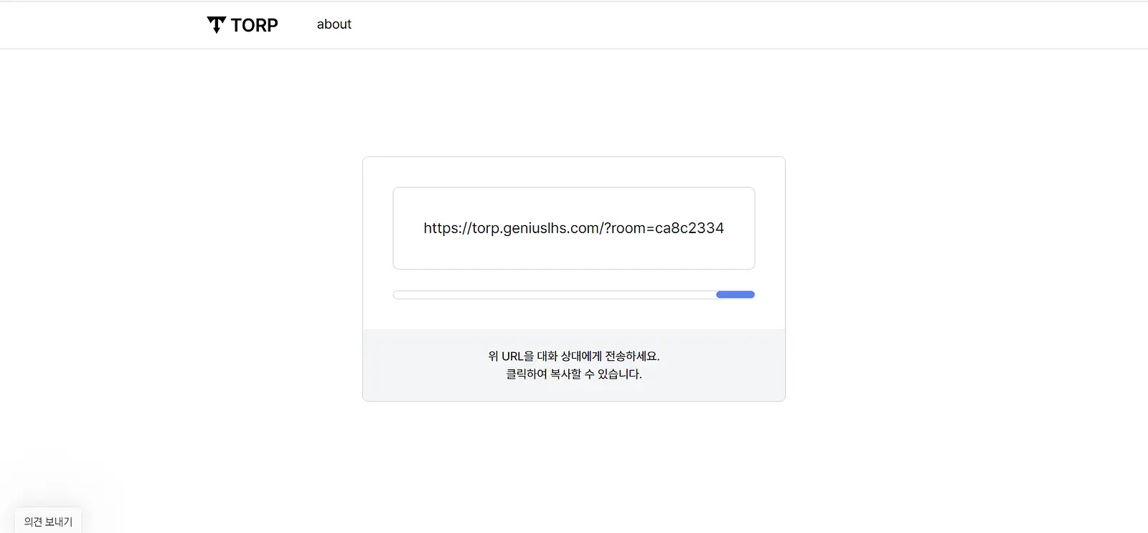Click the room code ca8c2334 in URL
Image resolution: width=1148 pixels, height=533 pixels.
[690, 228]
